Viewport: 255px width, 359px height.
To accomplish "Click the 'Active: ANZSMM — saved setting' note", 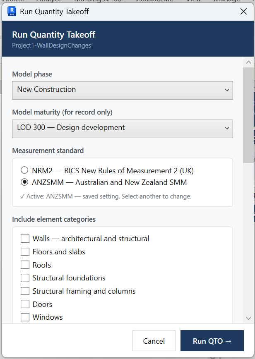I will (106, 196).
